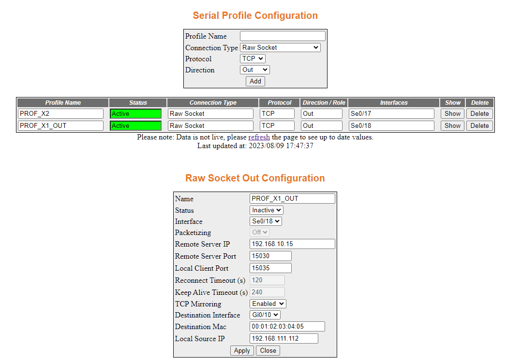This screenshot has height=359, width=521.
Task: Delete the PROF_X2 profile
Action: [x=479, y=113]
